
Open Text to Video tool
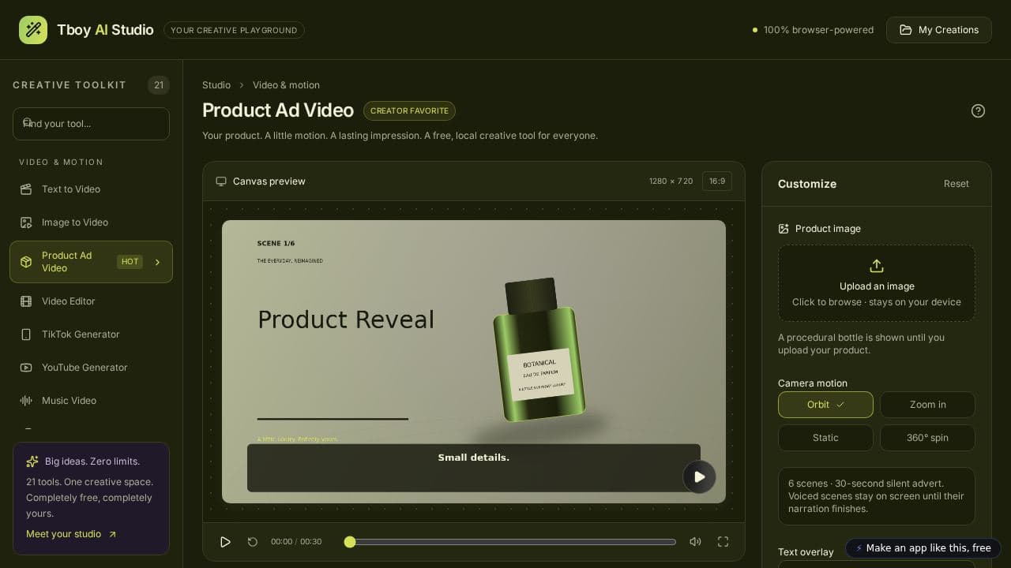(91, 189)
